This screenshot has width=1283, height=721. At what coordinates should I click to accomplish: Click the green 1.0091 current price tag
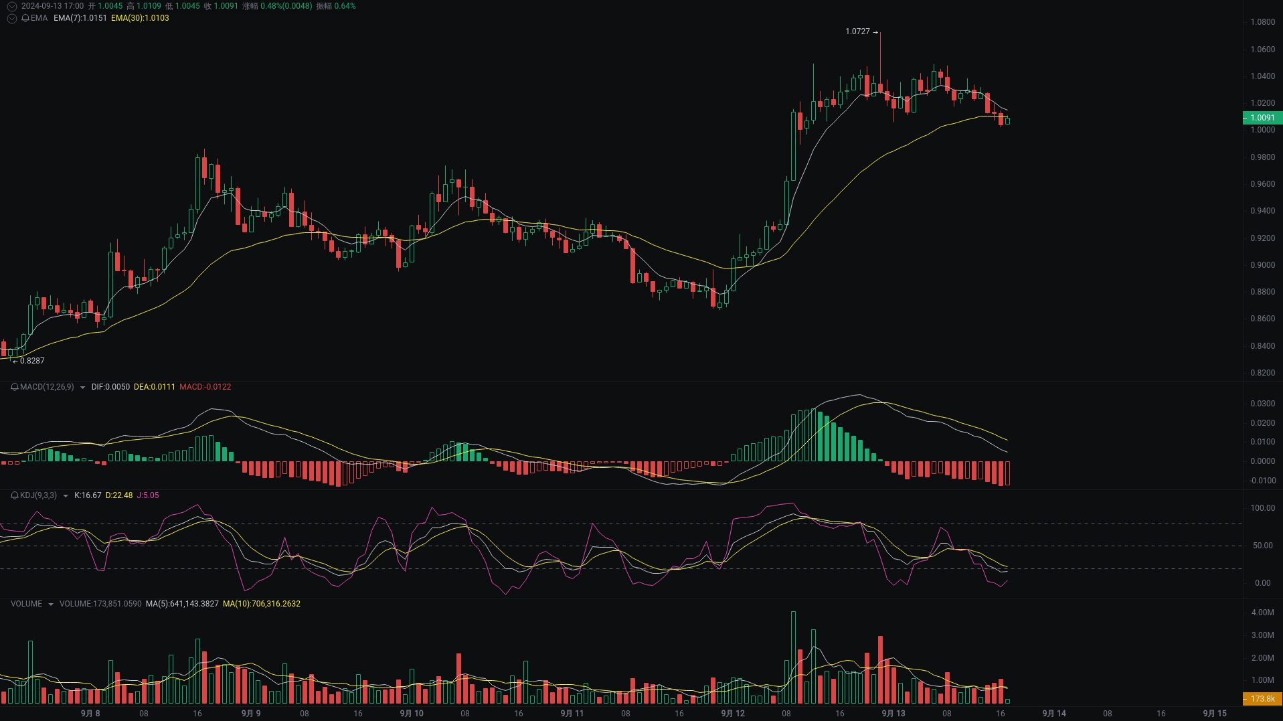click(1264, 118)
